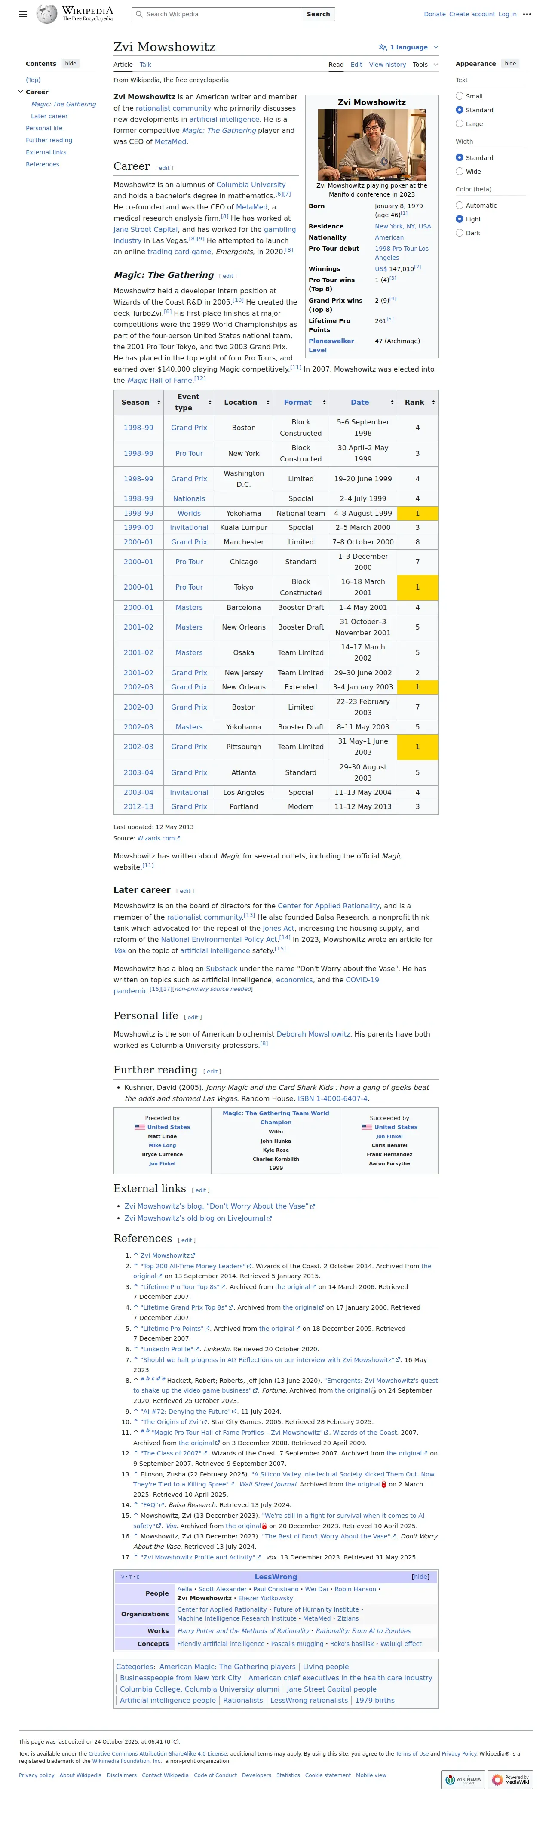Viewport: 552px width, 1827px height.
Task: Open the 1979 births category
Action: [x=375, y=1700]
